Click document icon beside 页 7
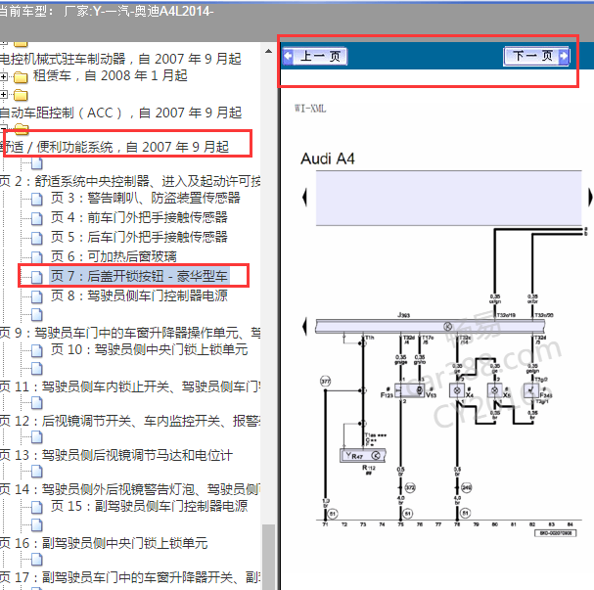Viewport: 594px width, 590px height. (37, 277)
